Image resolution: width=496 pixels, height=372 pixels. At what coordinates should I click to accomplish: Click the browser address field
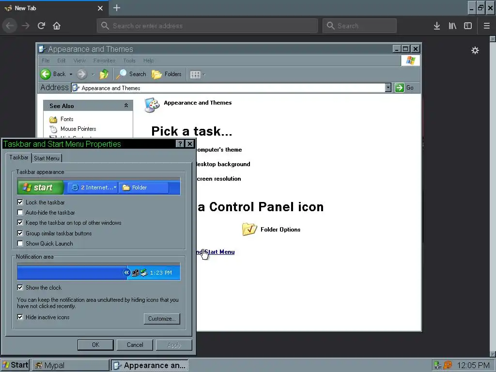[x=207, y=26]
